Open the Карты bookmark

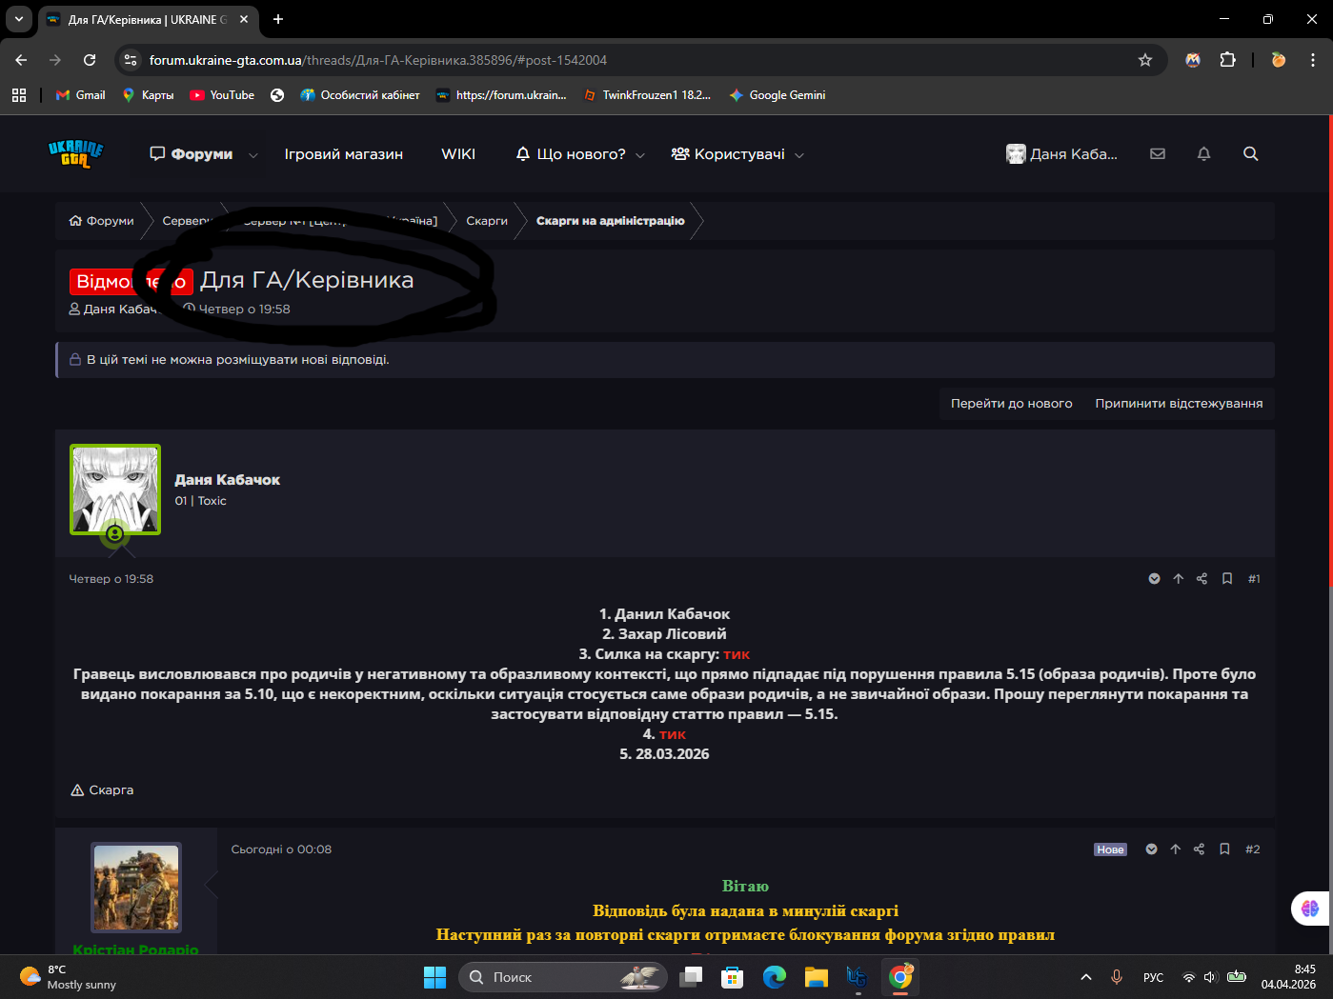click(x=149, y=95)
